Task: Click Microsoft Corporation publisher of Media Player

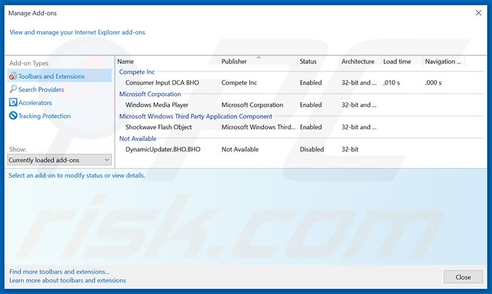Action: (252, 105)
